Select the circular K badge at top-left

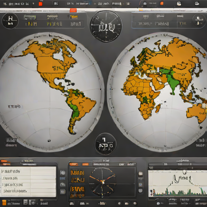[x=10, y=21]
